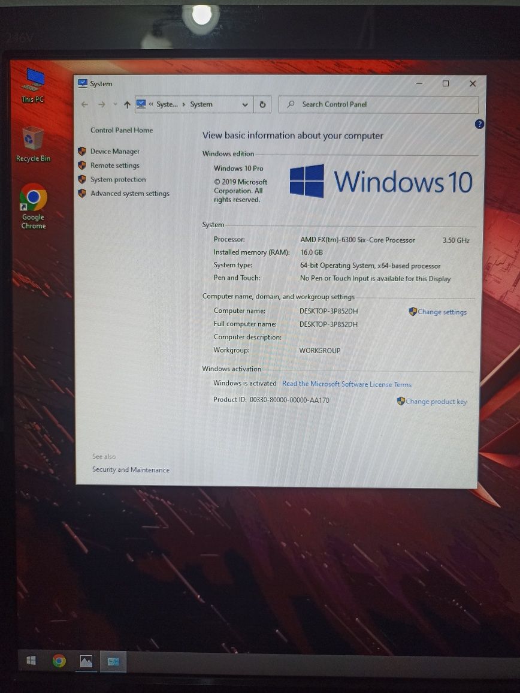The image size is (520, 693).
Task: Click the shield icon beside Change product key
Action: tap(401, 401)
